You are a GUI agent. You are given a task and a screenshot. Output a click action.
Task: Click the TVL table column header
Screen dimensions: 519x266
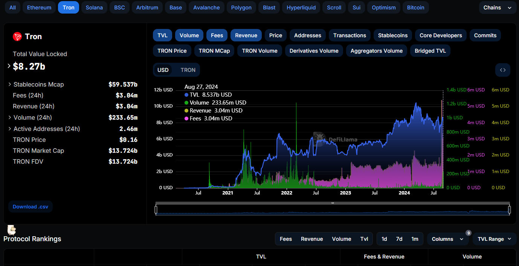click(x=261, y=257)
